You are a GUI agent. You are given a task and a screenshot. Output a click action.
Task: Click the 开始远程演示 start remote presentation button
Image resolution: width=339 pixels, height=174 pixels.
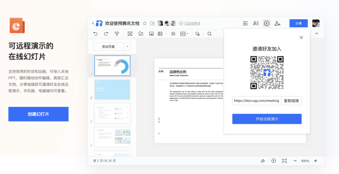pos(267,119)
